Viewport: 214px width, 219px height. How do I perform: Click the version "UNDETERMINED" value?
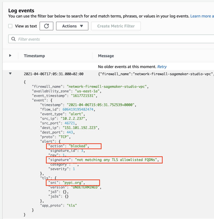click(x=85, y=187)
